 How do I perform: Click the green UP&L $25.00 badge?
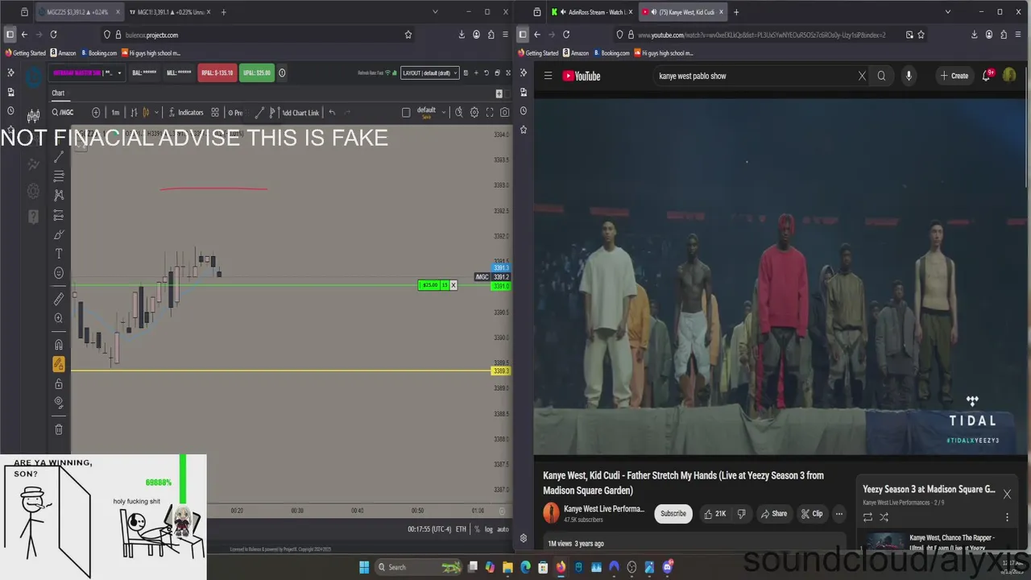click(257, 72)
